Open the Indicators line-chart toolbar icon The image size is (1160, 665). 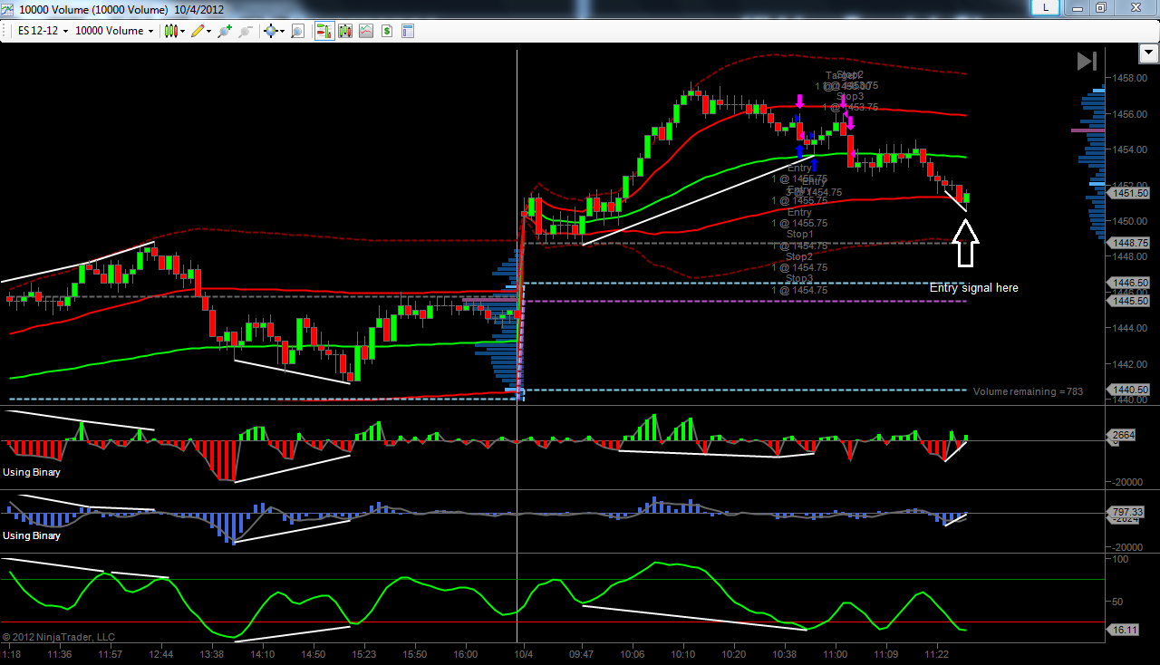click(x=366, y=31)
